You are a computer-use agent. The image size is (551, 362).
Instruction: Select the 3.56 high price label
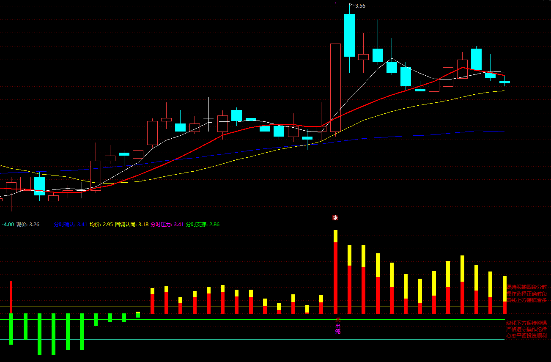click(x=360, y=6)
